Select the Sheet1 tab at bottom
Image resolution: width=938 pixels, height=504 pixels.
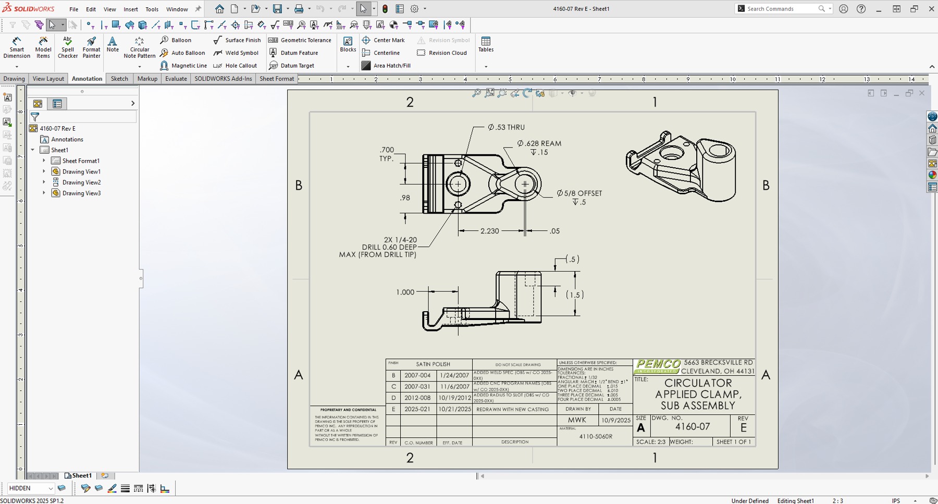tap(78, 475)
